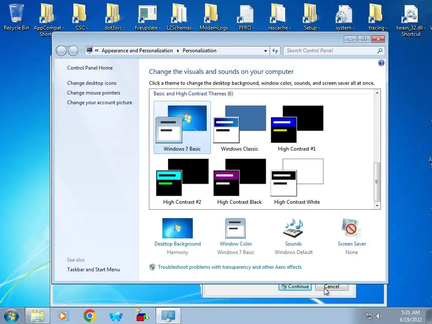This screenshot has width=432, height=324.
Task: Open the colored cubes app in taskbar
Action: tap(142, 315)
